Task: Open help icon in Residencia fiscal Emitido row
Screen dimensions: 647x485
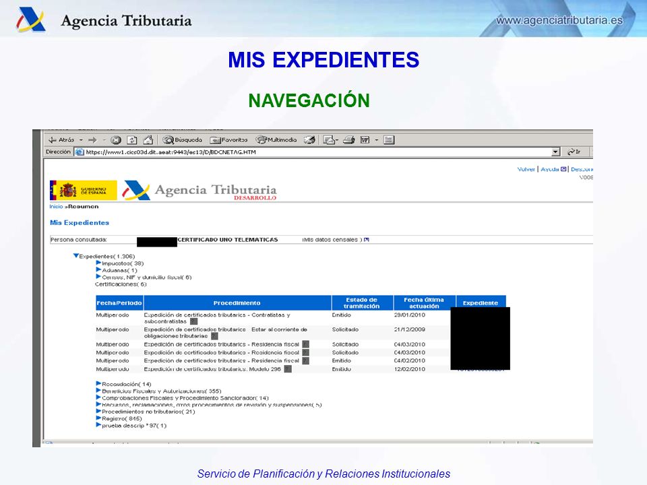Action: 305,360
